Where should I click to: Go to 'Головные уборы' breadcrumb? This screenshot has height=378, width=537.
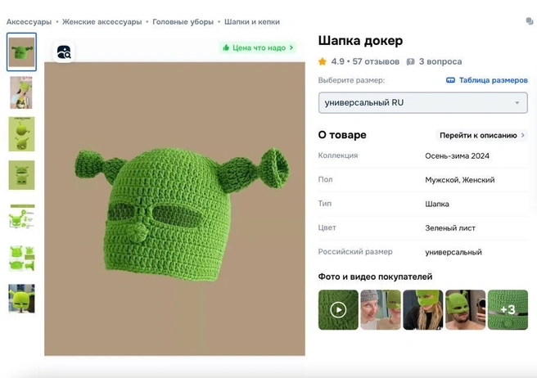click(183, 22)
